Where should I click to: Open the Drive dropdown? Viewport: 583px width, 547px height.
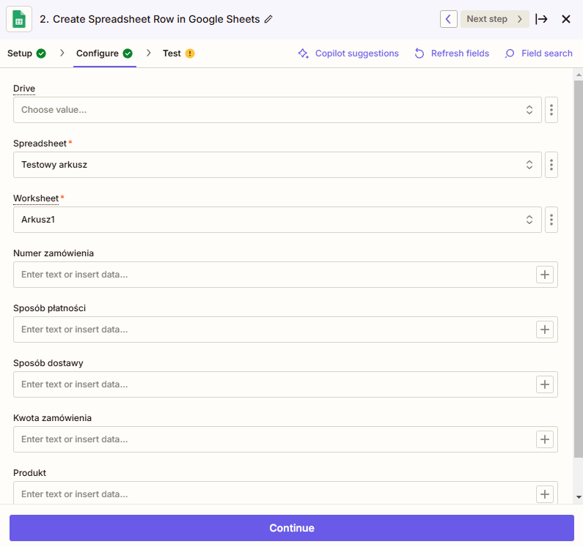point(277,110)
